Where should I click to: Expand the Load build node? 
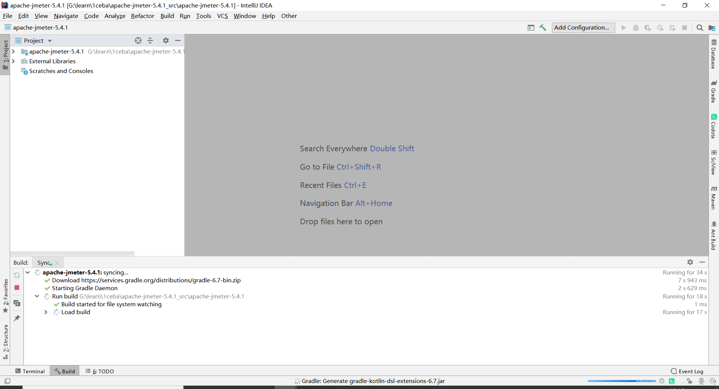coord(46,312)
